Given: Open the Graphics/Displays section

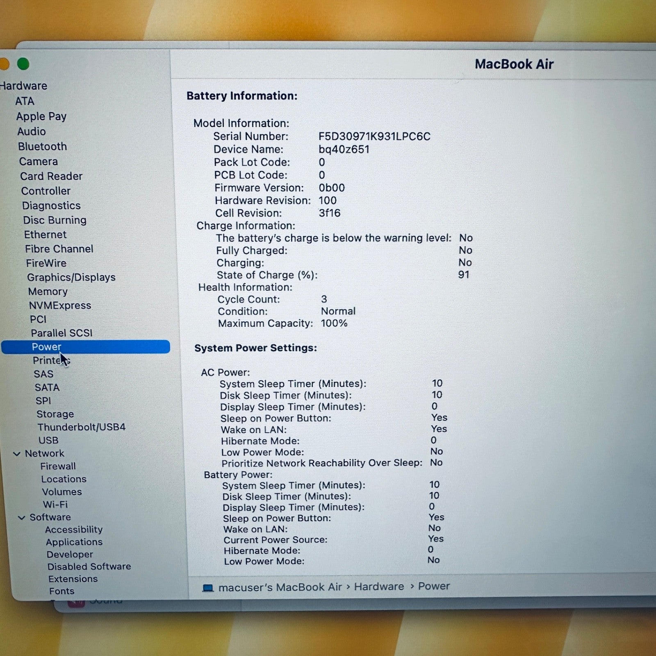Looking at the screenshot, I should coord(71,277).
